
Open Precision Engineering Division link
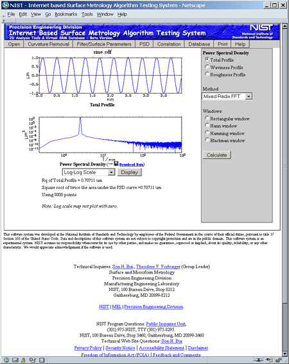pyautogui.click(x=153, y=307)
